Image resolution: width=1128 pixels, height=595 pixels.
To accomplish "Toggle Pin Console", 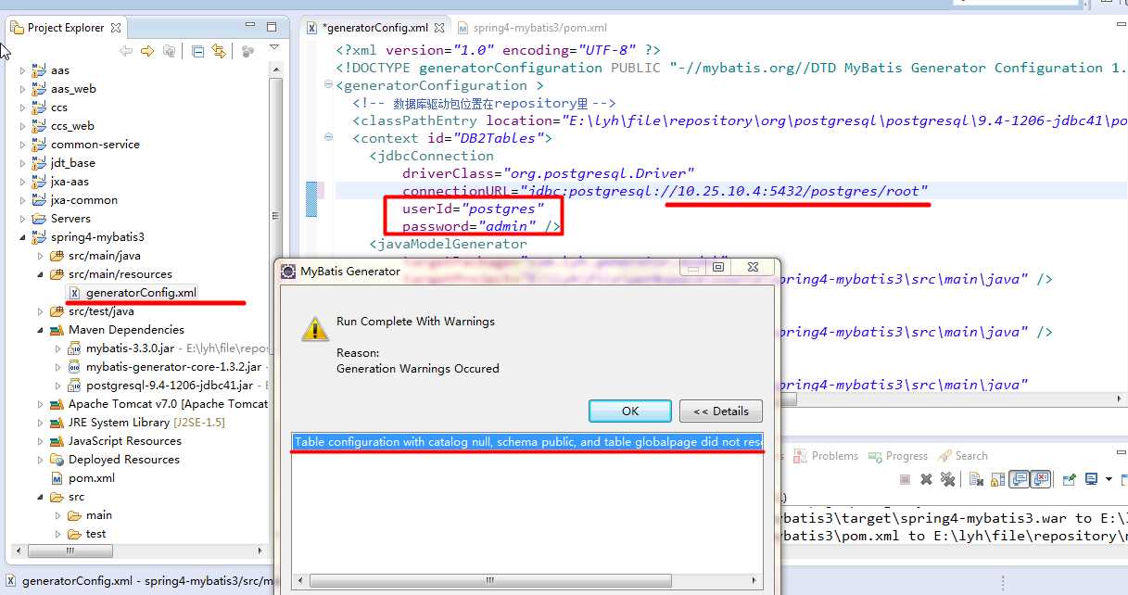I will point(1069,479).
